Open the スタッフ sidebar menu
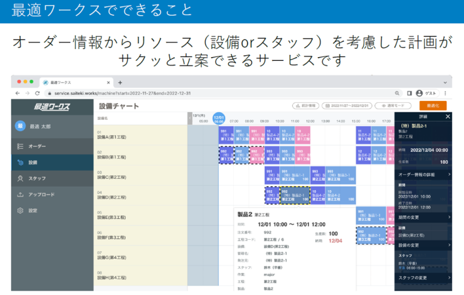The width and height of the screenshot is (464, 295). [52, 178]
